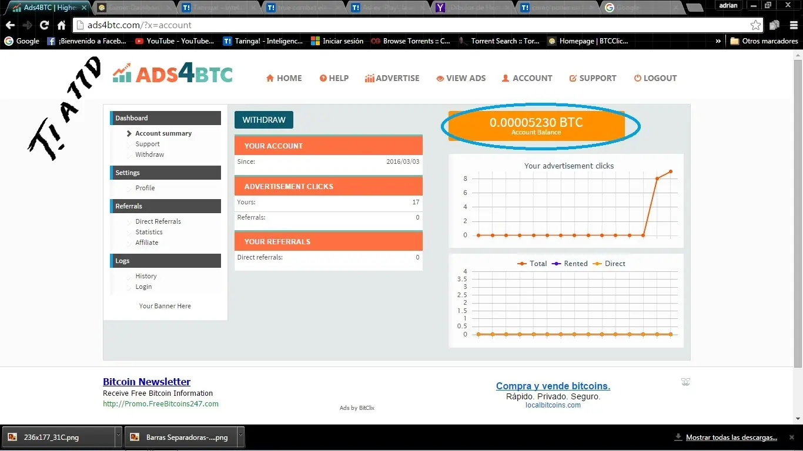Open Direct Referrals in the sidebar
This screenshot has width=803, height=451.
tap(158, 221)
